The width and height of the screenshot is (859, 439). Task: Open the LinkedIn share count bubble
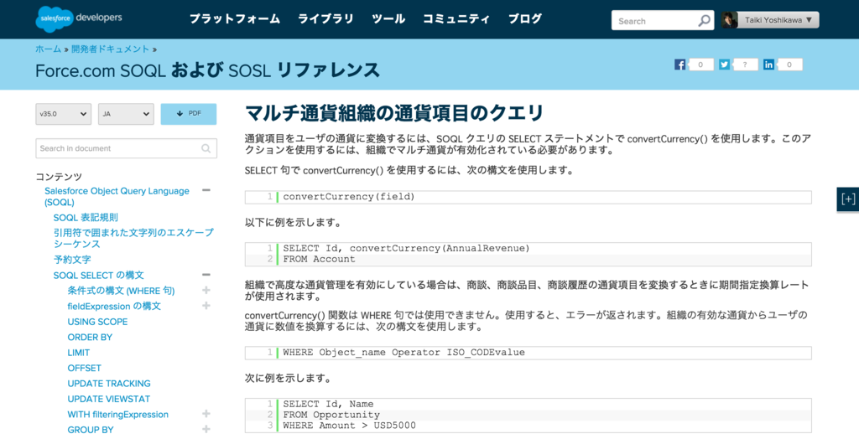(789, 65)
